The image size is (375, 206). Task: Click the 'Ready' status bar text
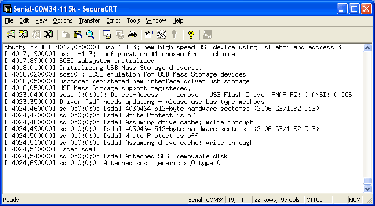(x=11, y=200)
